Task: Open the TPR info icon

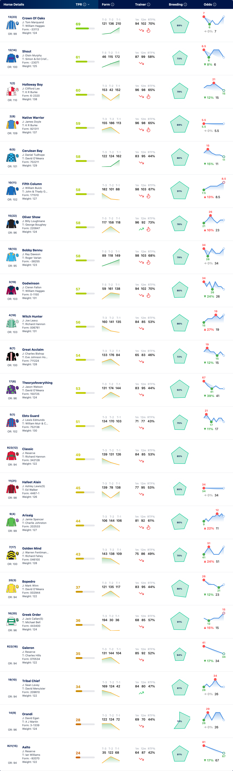Action: coord(84,5)
